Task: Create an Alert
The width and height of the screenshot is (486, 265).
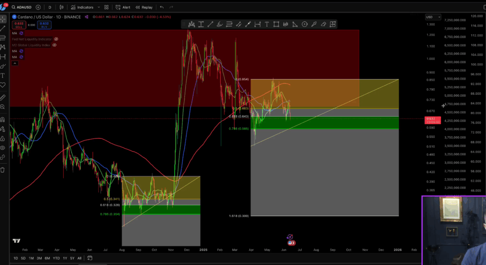Action: coord(123,7)
